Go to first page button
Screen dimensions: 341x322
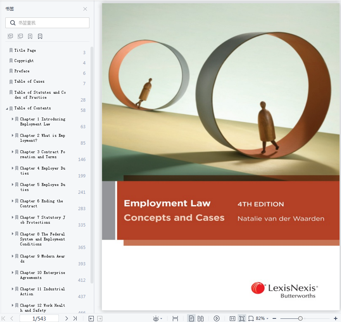[4, 318]
